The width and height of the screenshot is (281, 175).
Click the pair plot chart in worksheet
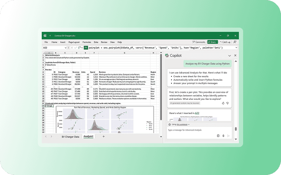[105, 119]
